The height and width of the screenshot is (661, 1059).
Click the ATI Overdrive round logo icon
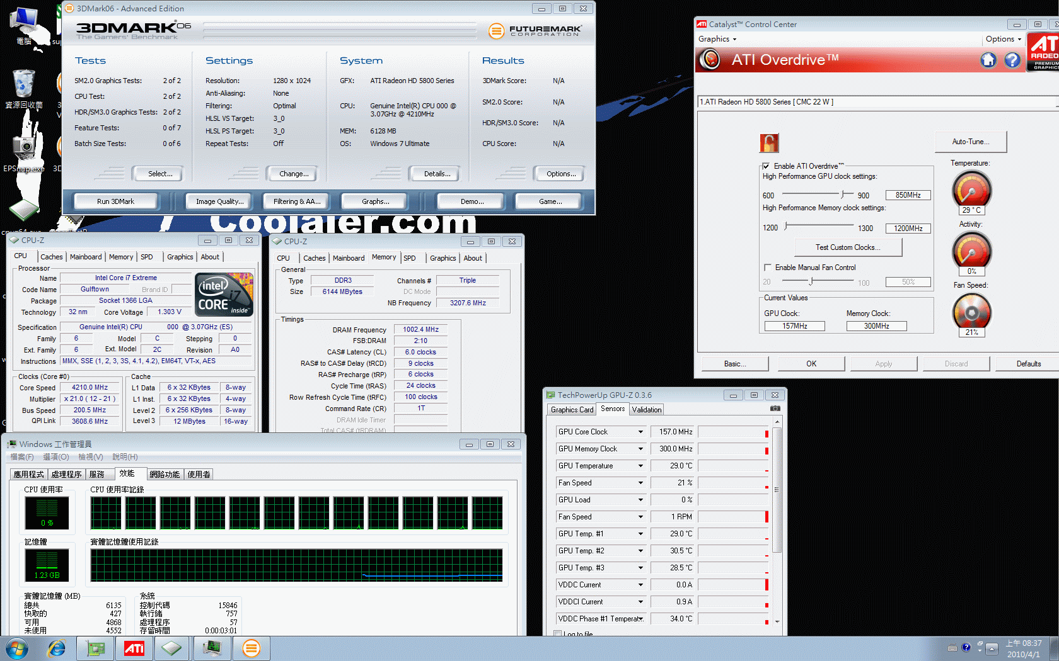710,59
